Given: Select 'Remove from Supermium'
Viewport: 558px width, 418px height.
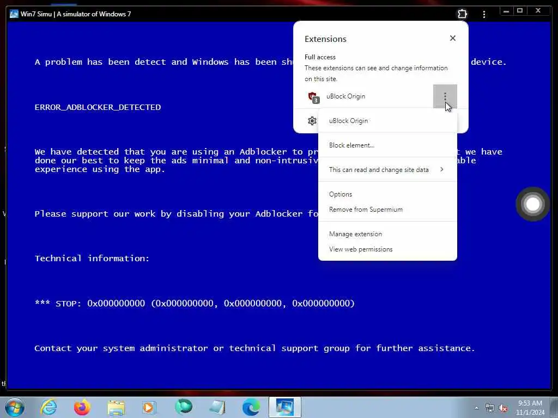Looking at the screenshot, I should point(387,210).
